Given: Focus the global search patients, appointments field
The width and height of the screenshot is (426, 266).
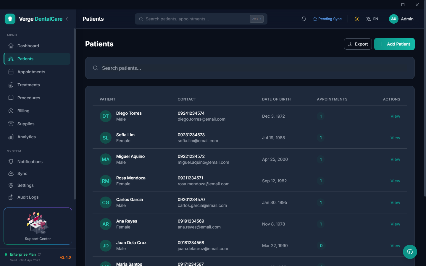Looking at the screenshot, I should pyautogui.click(x=201, y=19).
